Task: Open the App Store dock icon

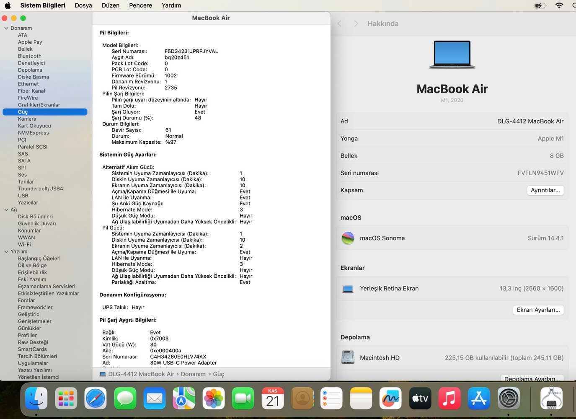Action: [479, 398]
